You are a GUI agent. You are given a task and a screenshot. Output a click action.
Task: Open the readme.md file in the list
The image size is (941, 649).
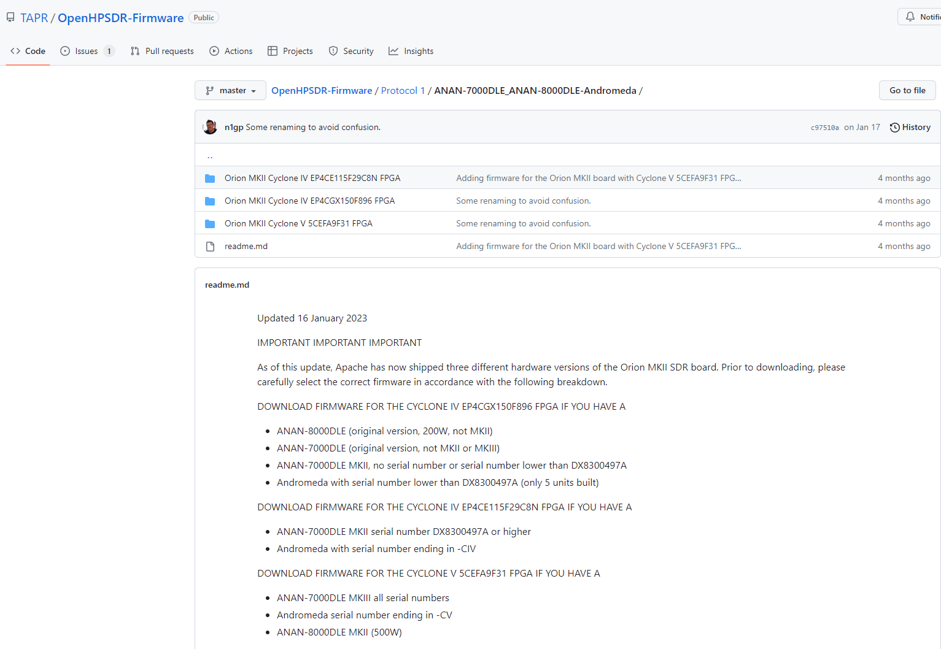point(246,246)
